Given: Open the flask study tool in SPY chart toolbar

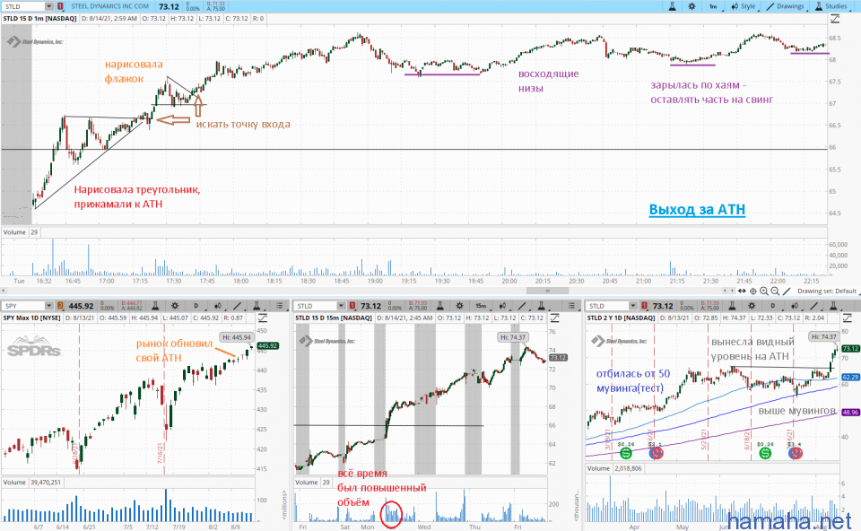Looking at the screenshot, I should (x=155, y=306).
